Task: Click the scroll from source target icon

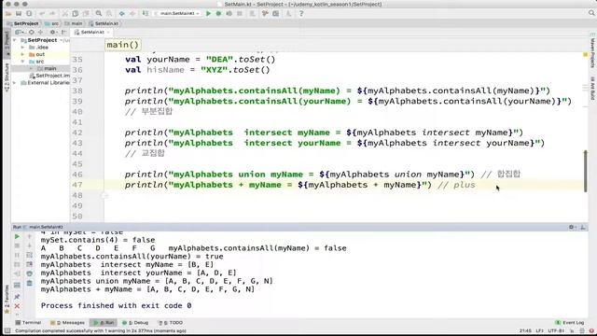Action: [32, 32]
